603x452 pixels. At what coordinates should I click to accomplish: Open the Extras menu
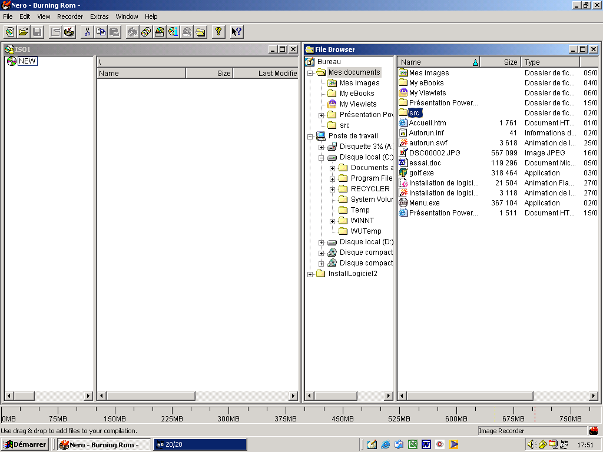[x=99, y=16]
